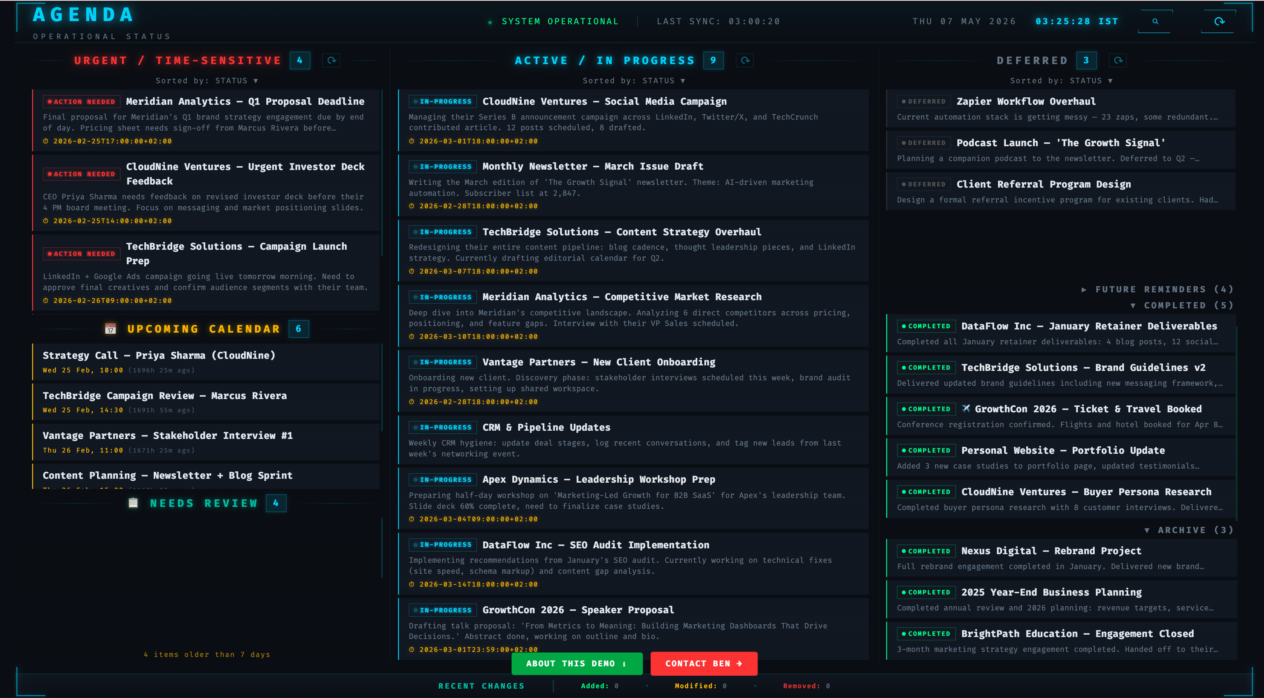Click ACTION NEEDED badge on CloudNine Investor Deck

coord(81,174)
